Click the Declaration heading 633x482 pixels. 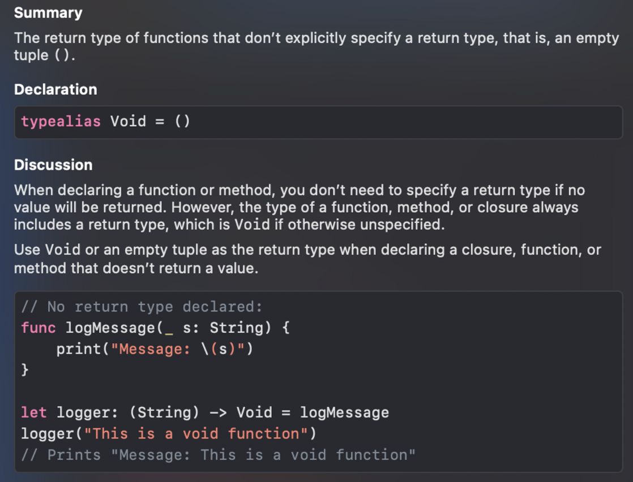tap(55, 89)
